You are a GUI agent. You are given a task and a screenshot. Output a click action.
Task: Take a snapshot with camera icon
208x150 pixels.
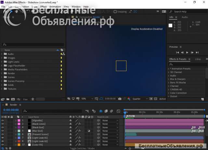coord(120,99)
